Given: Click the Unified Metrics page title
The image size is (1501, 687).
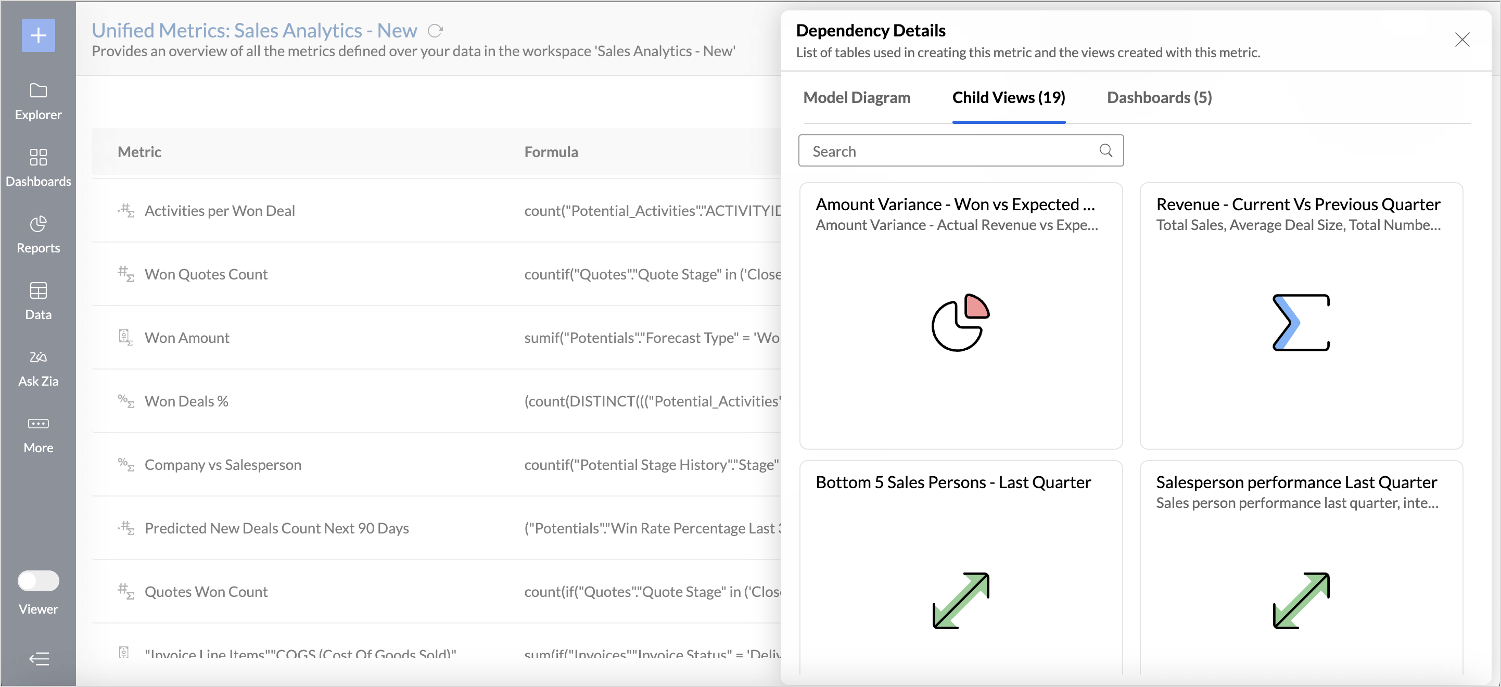Looking at the screenshot, I should coord(254,30).
